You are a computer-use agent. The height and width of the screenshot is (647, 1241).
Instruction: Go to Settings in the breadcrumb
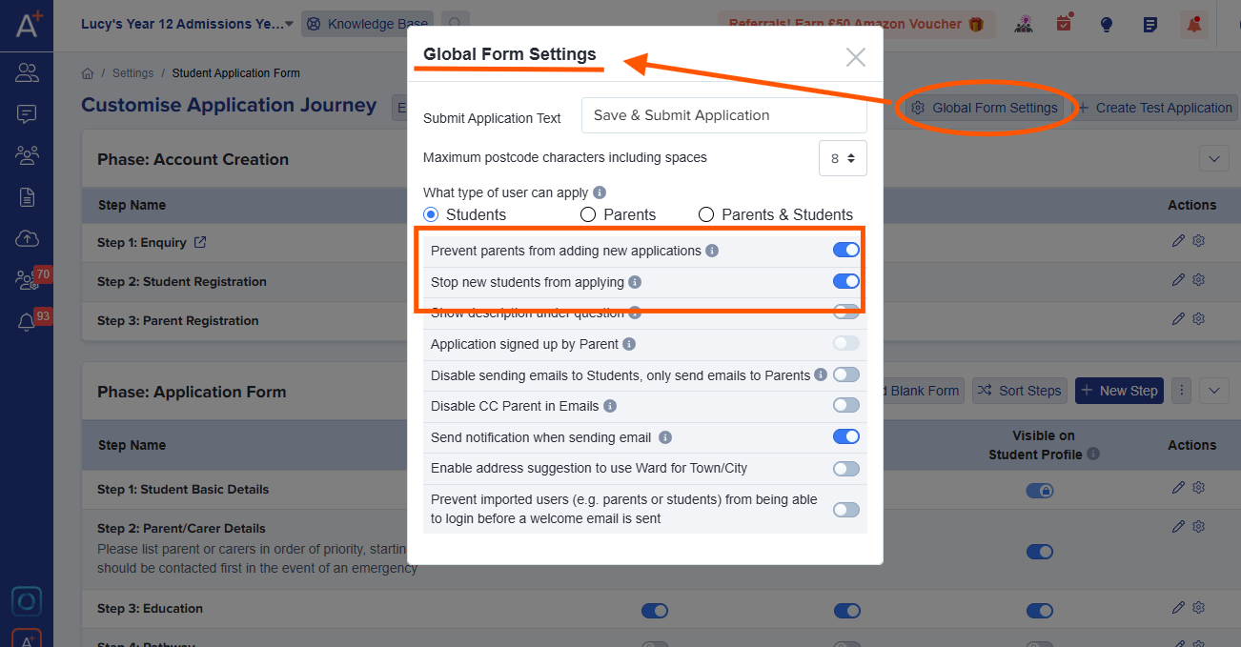click(x=132, y=72)
